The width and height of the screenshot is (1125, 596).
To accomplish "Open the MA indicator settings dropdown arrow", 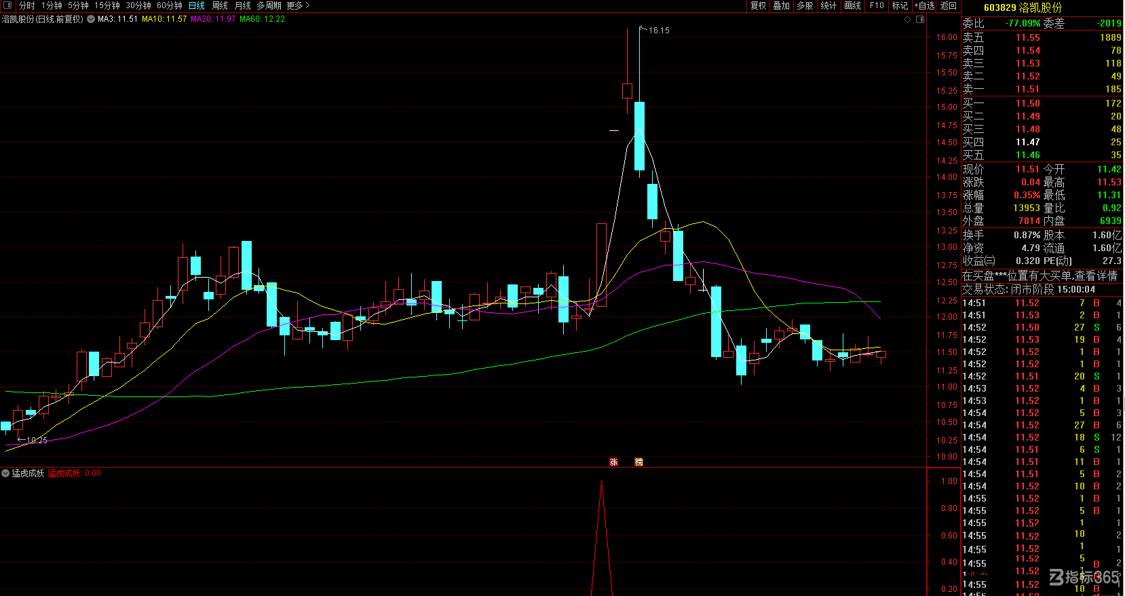I will [91, 19].
